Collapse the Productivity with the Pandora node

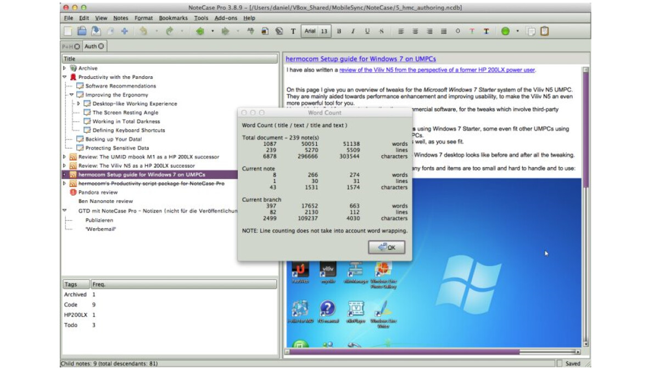pyautogui.click(x=65, y=77)
